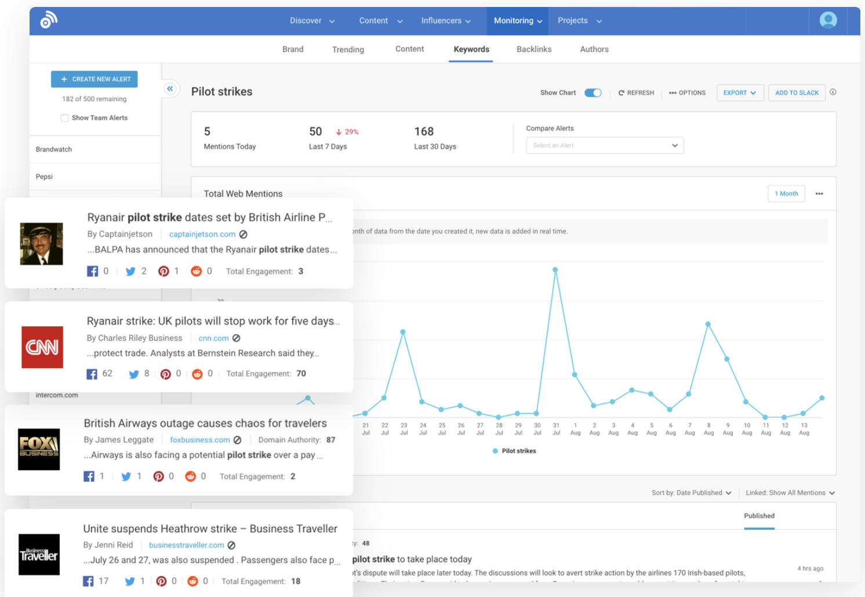
Task: Open the user profile avatar
Action: click(828, 20)
